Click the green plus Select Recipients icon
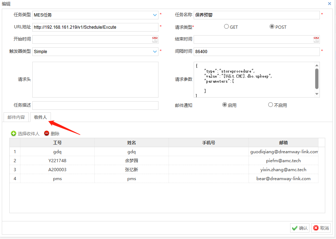Image resolution: width=336 pixels, height=239 pixels. point(14,133)
